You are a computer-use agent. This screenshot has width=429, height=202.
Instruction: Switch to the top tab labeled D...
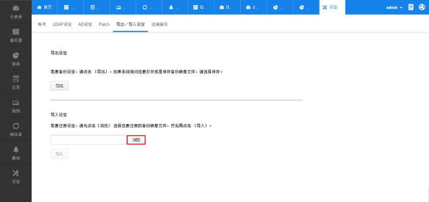pyautogui.click(x=227, y=7)
